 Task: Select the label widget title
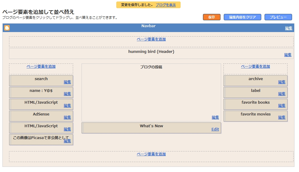pos(256,91)
